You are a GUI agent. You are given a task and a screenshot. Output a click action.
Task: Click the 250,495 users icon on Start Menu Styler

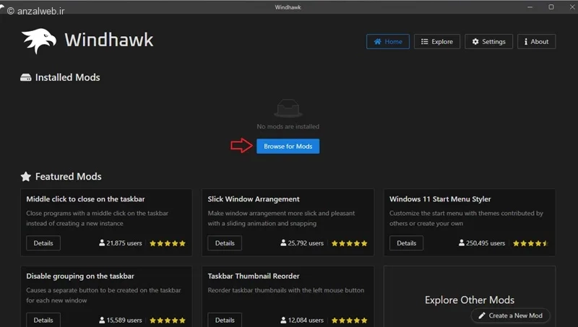point(462,244)
